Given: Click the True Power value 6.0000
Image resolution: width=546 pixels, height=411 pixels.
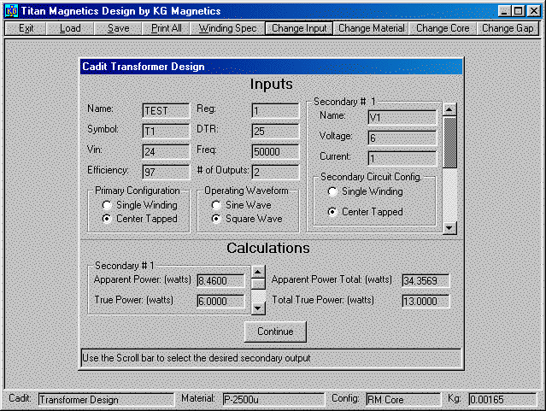Looking at the screenshot, I should (x=221, y=302).
